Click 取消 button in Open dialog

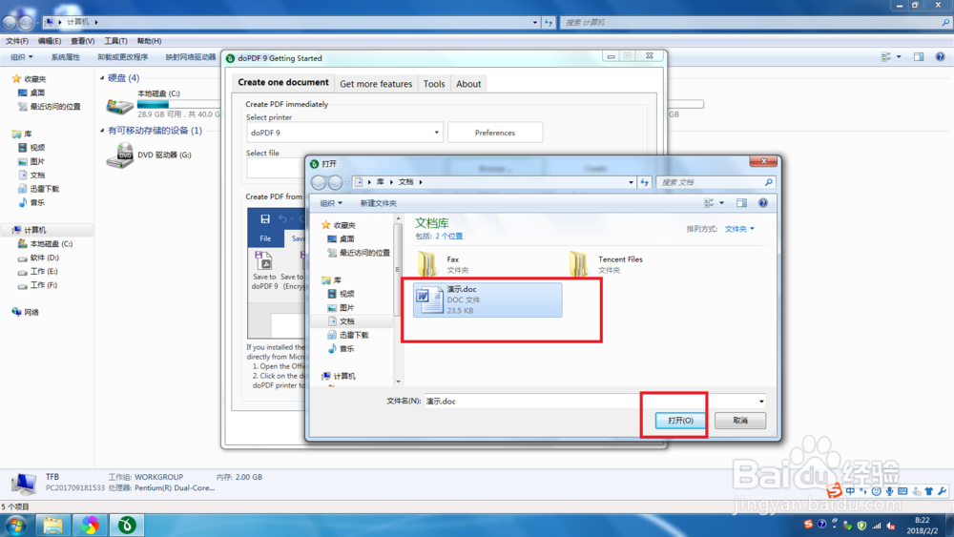pyautogui.click(x=740, y=421)
